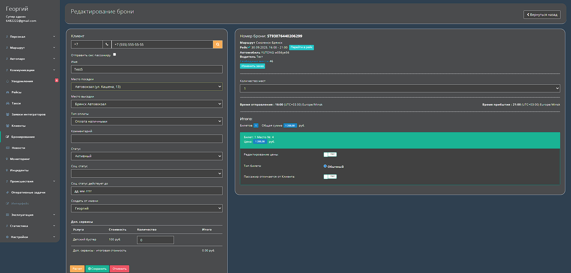Click the phone icon beside country code

point(107,45)
